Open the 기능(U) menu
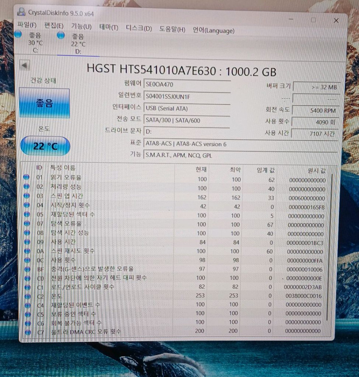Viewport: 359px width, 377px height. [x=81, y=26]
